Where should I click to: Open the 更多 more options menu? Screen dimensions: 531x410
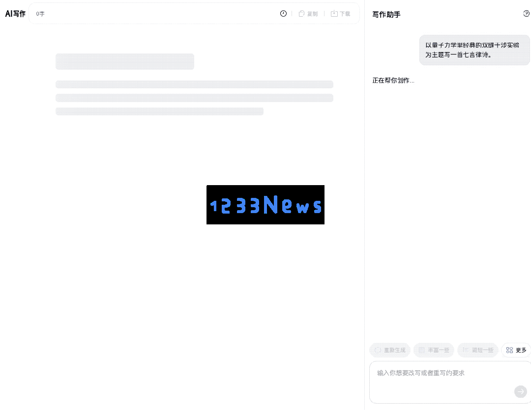point(516,350)
